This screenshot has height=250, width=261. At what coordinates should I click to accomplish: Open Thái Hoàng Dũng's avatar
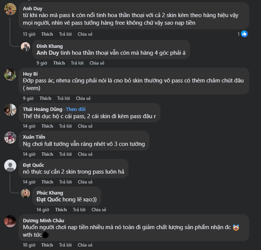(10, 110)
